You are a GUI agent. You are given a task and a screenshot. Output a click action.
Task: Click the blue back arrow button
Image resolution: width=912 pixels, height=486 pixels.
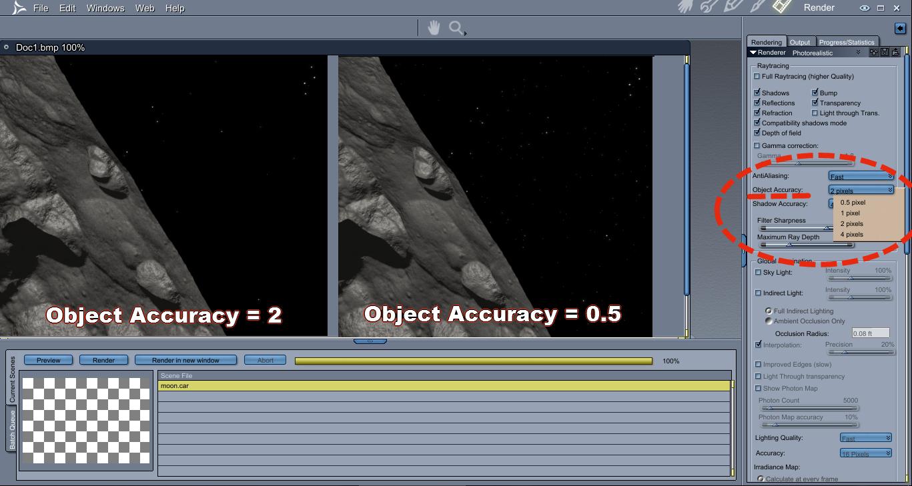point(900,28)
